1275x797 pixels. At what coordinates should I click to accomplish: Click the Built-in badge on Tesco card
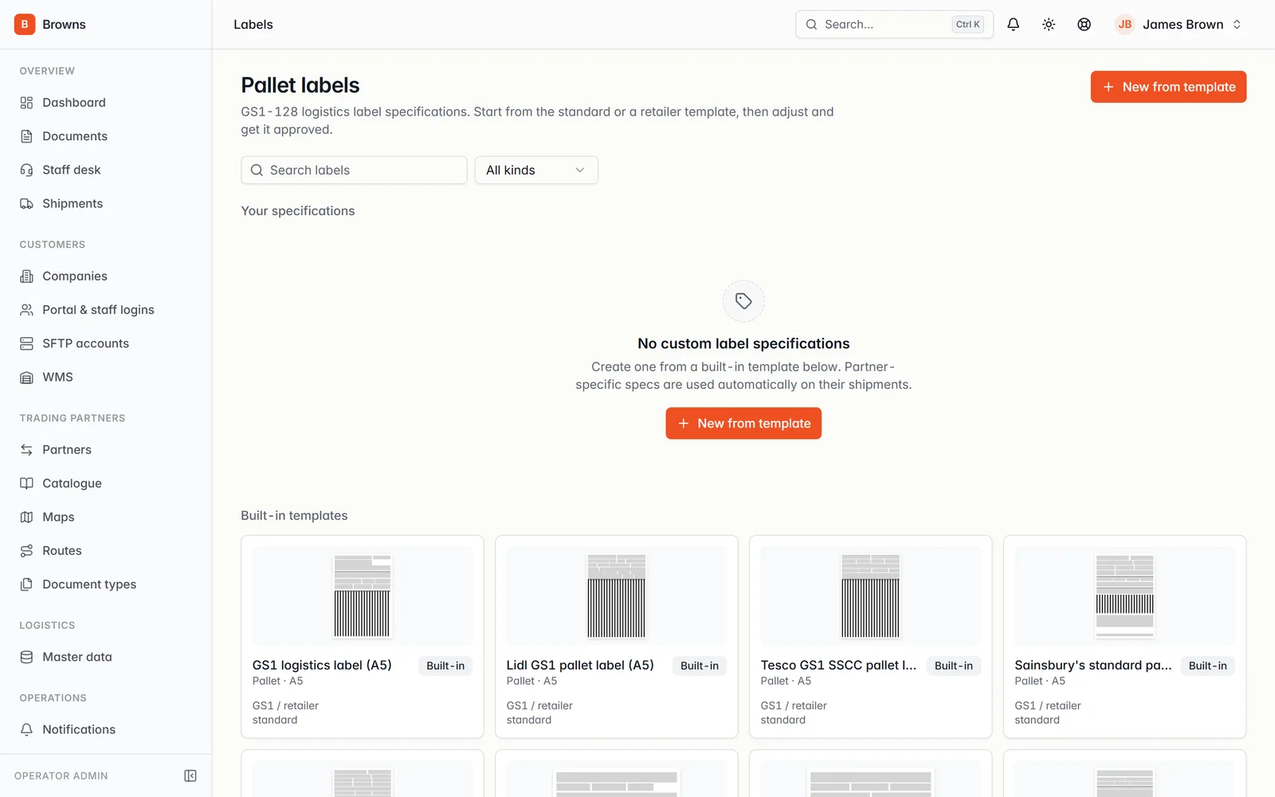pyautogui.click(x=954, y=666)
